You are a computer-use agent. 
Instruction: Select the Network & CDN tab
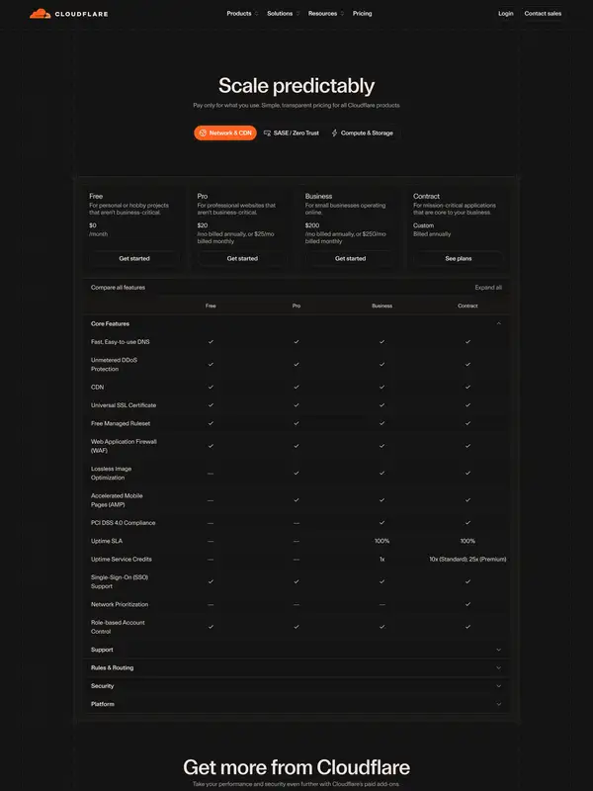(225, 133)
